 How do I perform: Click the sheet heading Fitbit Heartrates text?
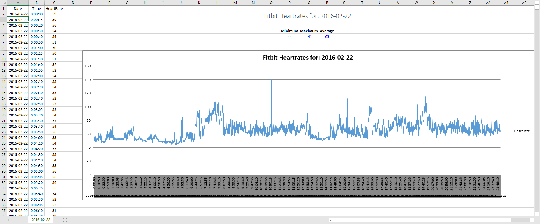(x=307, y=16)
